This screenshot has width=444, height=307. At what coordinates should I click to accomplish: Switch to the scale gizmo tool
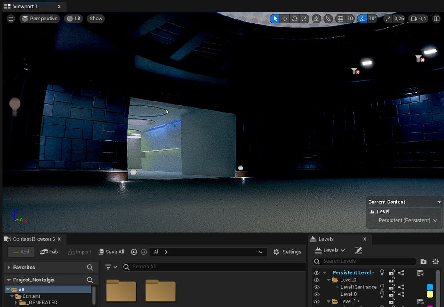pos(304,19)
